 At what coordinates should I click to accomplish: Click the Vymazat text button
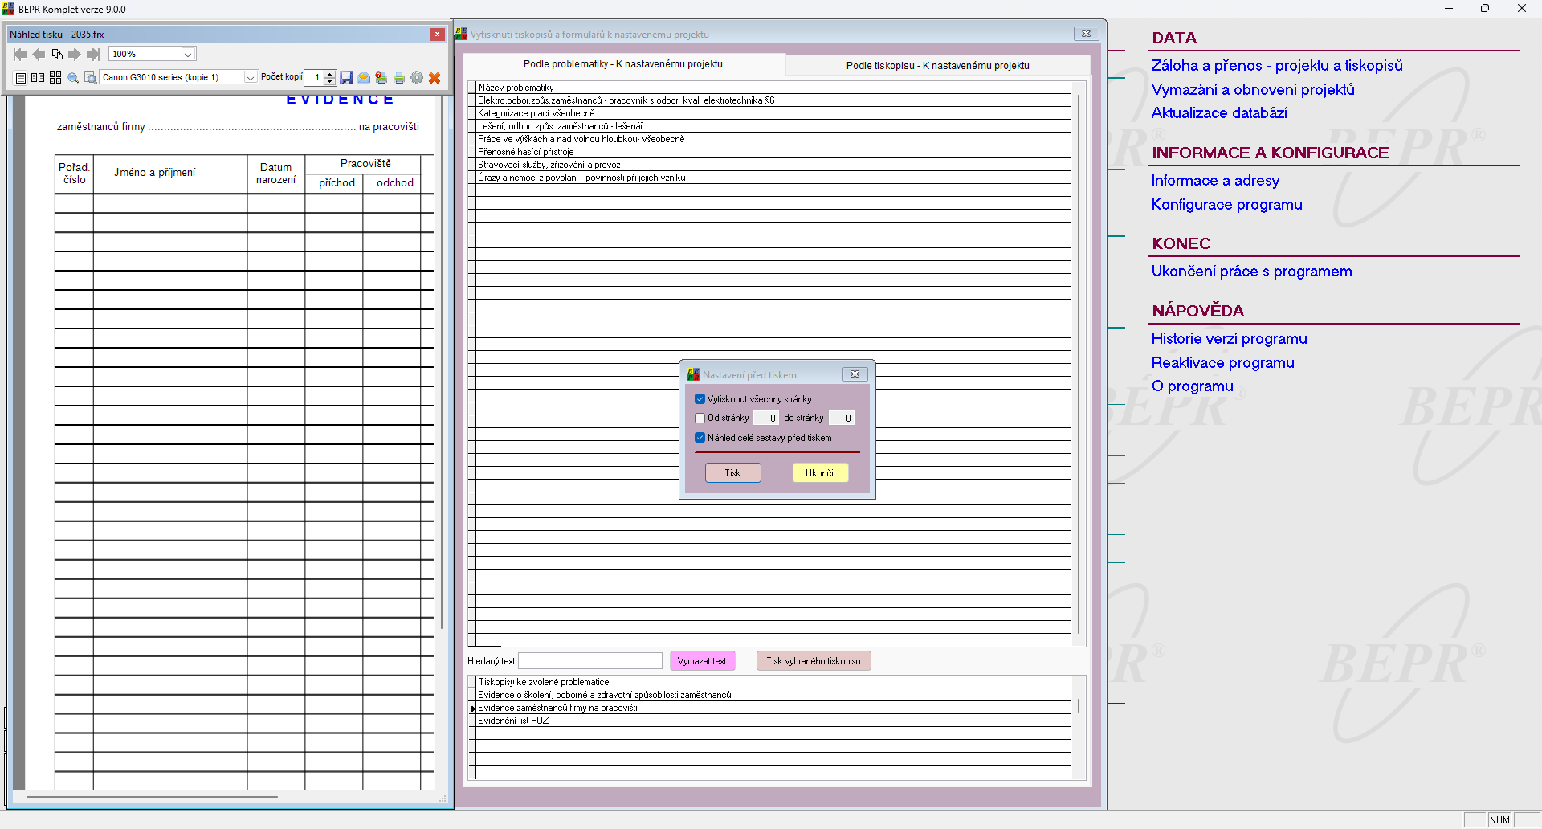pyautogui.click(x=702, y=661)
